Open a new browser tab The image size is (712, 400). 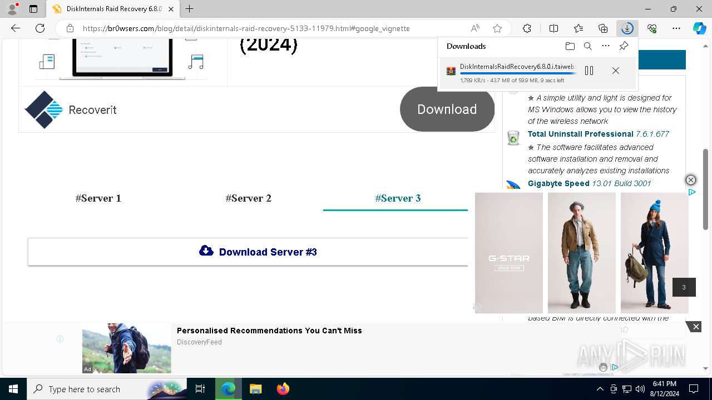pyautogui.click(x=190, y=9)
